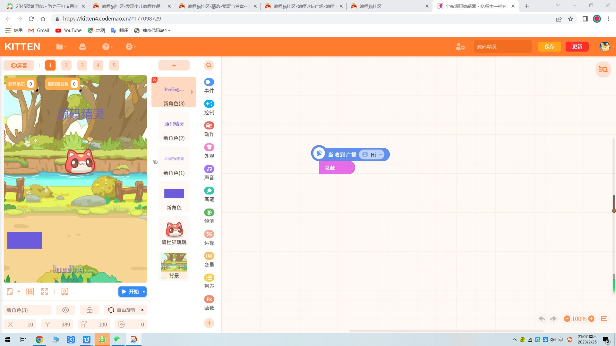Click the add collaborator icon
This screenshot has width=616, height=346.
(x=460, y=47)
